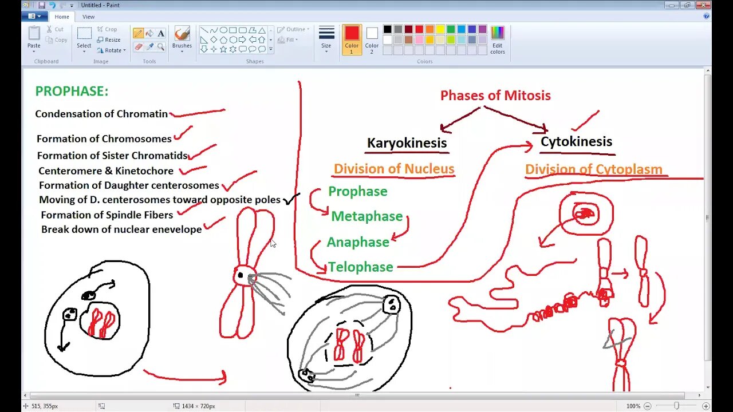Expand the Select dropdown arrow
Screen dimensions: 733x412
click(x=84, y=51)
